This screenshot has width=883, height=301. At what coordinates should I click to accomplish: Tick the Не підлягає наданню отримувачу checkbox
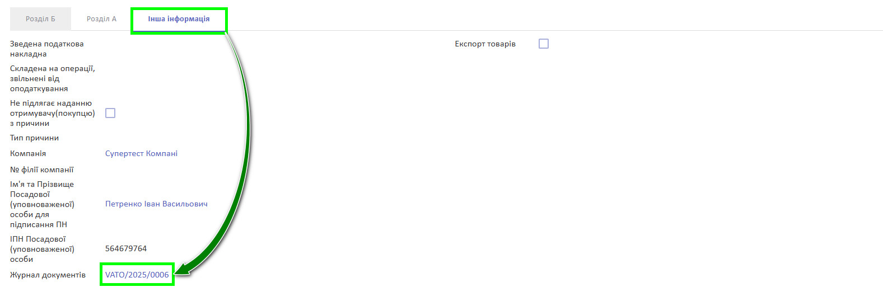(x=110, y=113)
